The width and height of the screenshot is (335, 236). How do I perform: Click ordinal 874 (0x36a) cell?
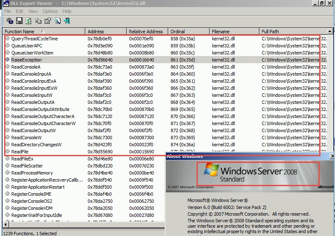(183, 145)
